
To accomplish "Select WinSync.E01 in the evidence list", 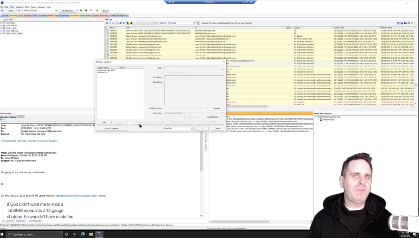I will (103, 73).
